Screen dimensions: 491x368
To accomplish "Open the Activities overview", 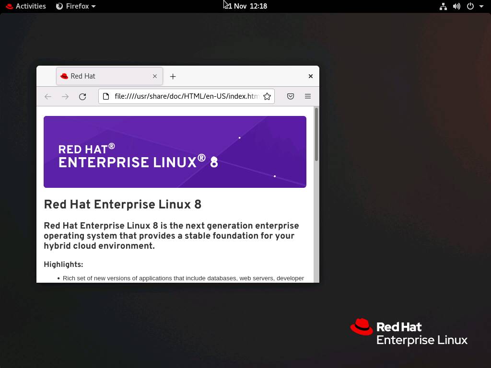I will pos(26,6).
